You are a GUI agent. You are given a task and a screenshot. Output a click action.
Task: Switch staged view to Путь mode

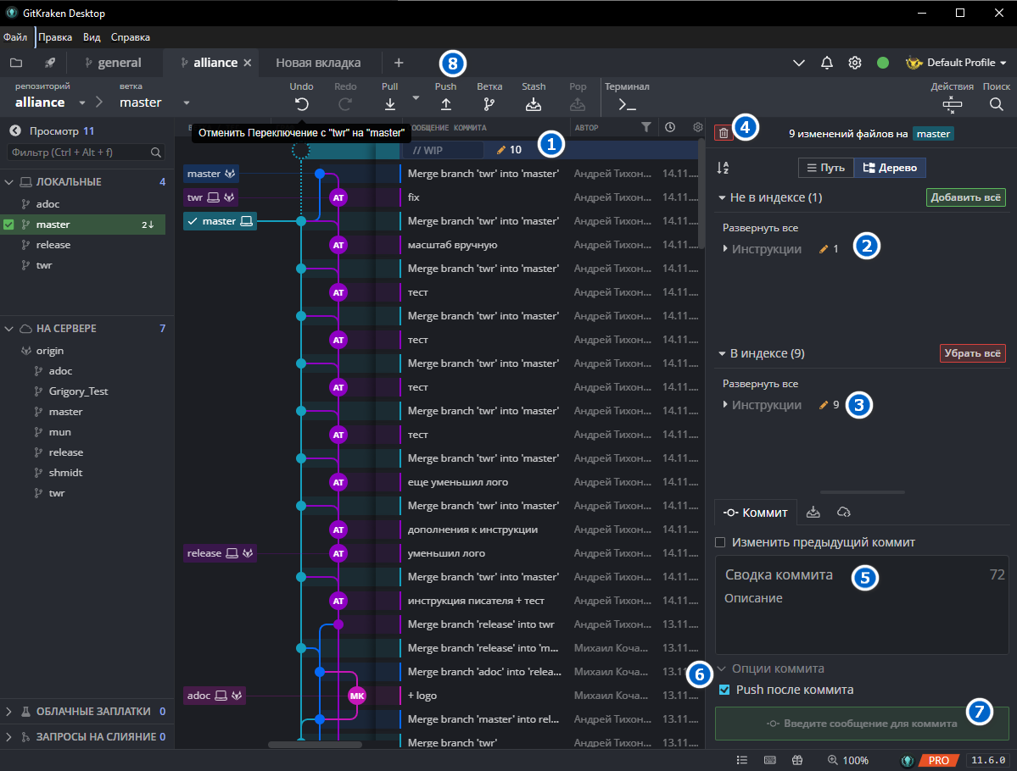click(824, 167)
